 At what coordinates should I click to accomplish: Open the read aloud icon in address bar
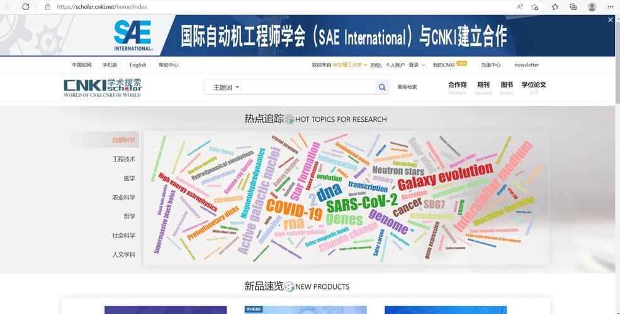click(x=520, y=7)
